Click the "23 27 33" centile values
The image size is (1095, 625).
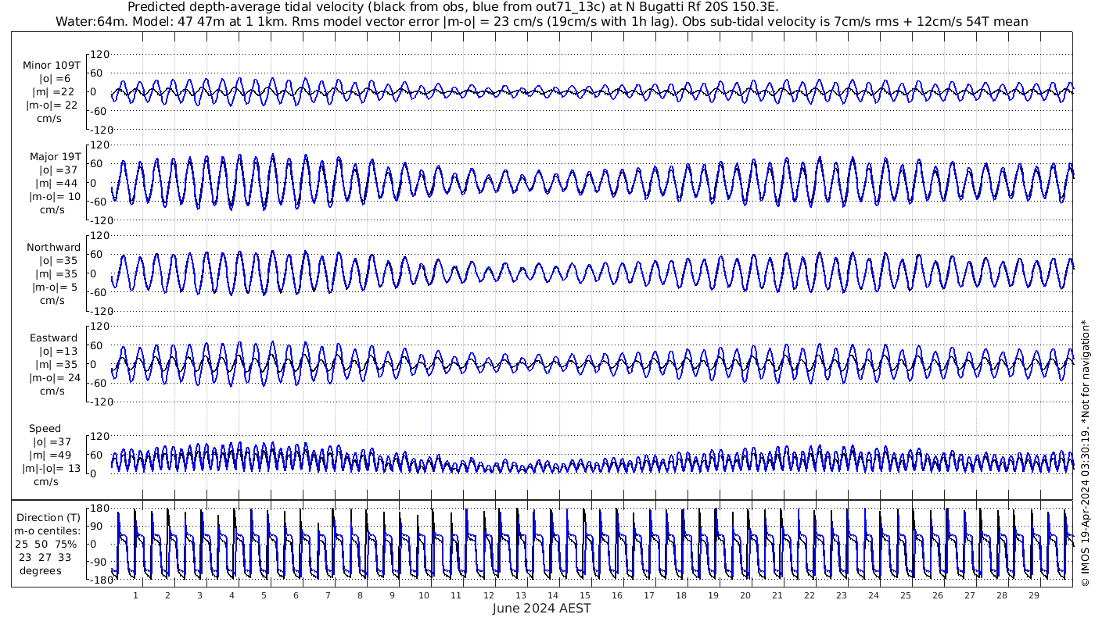45,557
